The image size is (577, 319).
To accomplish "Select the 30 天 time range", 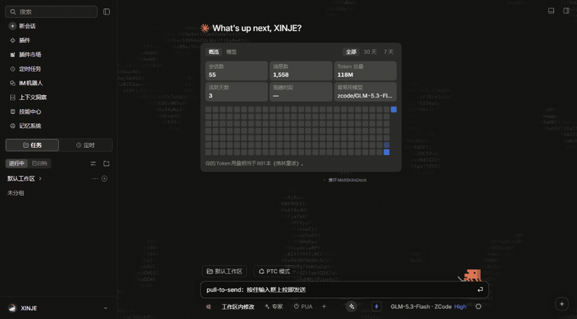I will [x=370, y=52].
